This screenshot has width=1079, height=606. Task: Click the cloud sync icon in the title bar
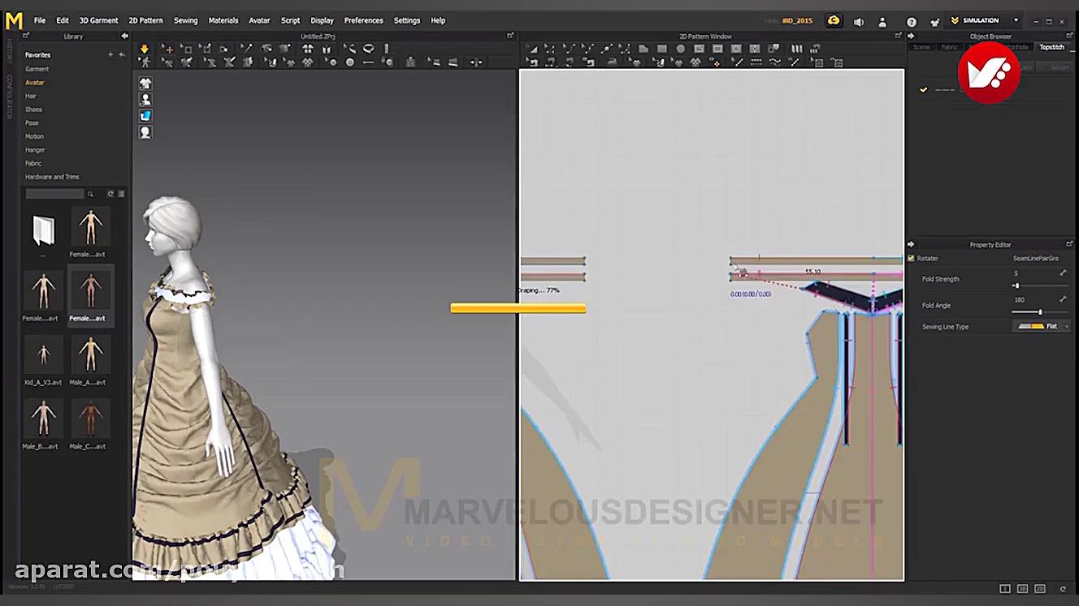[x=833, y=20]
